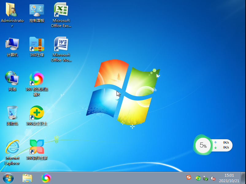Click the Show desktop button on the taskbar
This screenshot has height=184, width=246.
(243, 178)
